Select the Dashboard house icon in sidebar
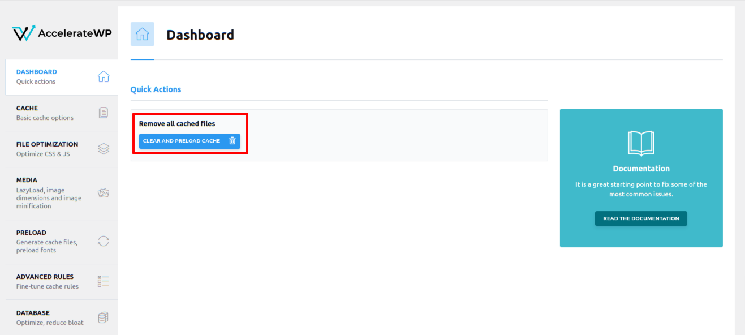 coord(104,76)
